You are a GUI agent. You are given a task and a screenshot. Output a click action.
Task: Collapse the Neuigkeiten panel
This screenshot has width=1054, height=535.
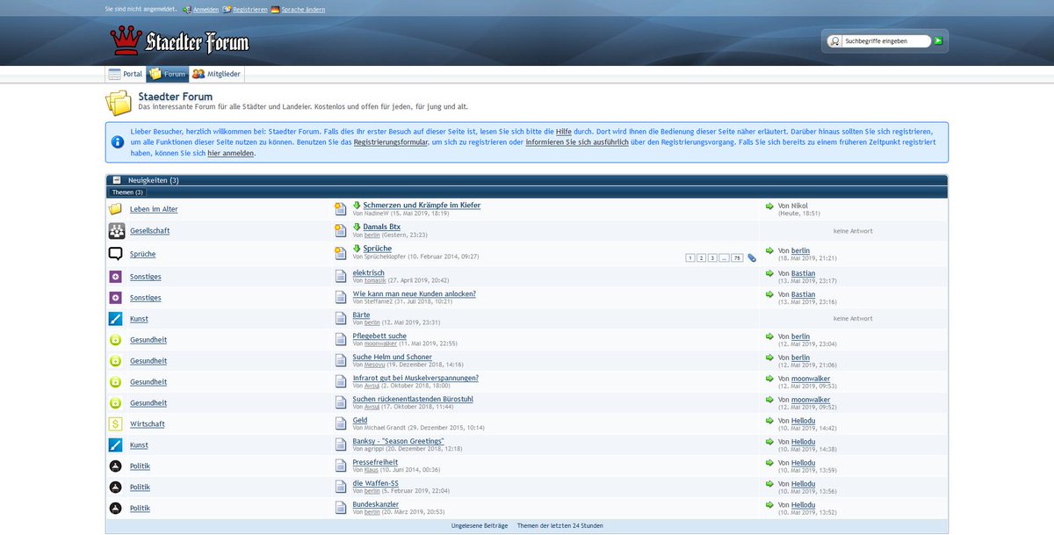(116, 180)
